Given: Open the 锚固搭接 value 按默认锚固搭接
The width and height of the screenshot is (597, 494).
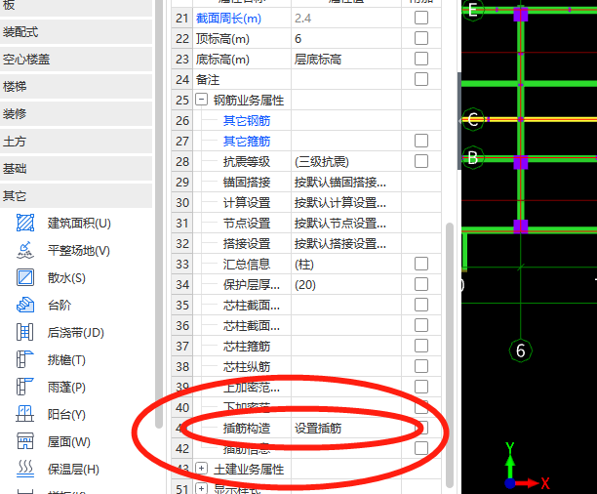Looking at the screenshot, I should pyautogui.click(x=345, y=183).
